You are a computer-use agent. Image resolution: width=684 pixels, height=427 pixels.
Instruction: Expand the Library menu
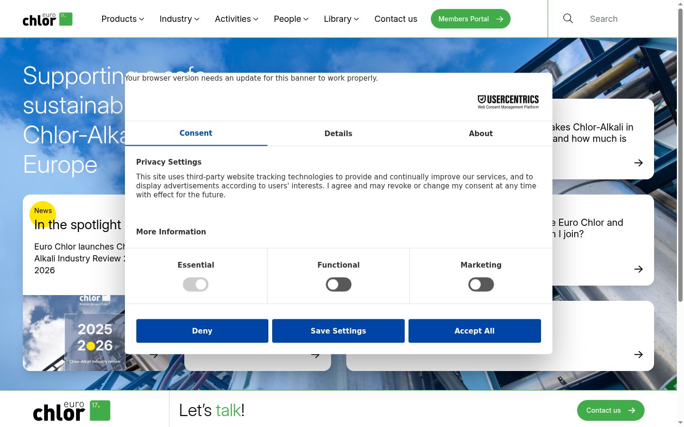[341, 19]
